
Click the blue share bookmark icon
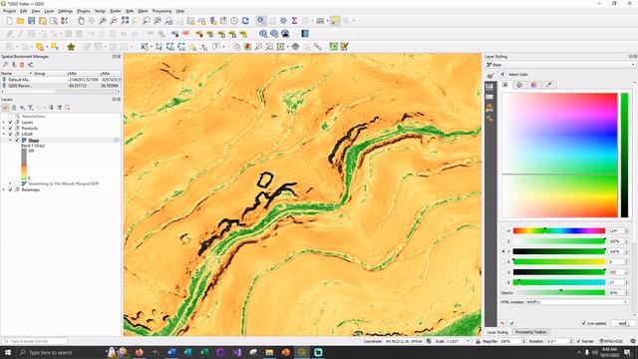(x=31, y=65)
